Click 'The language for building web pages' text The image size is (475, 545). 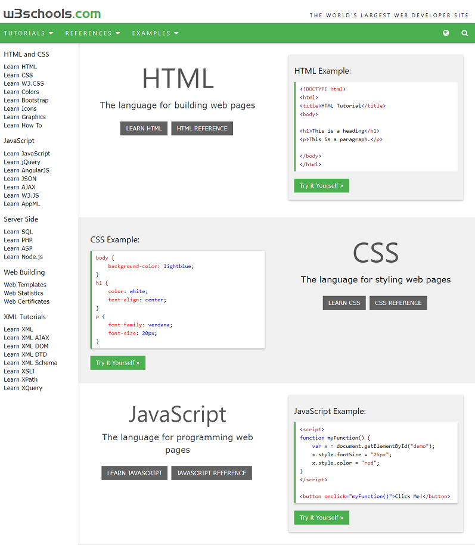[x=178, y=105]
